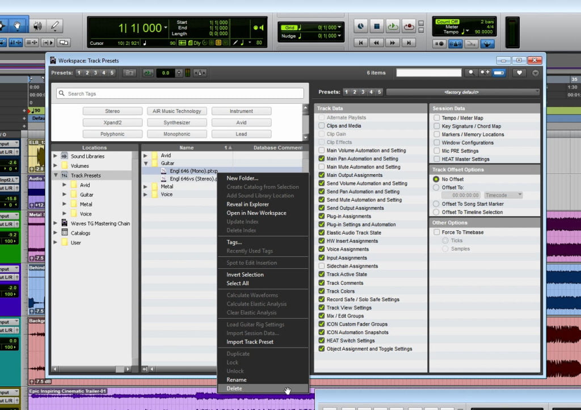Check Main Volume Automation and Setting

(321, 150)
